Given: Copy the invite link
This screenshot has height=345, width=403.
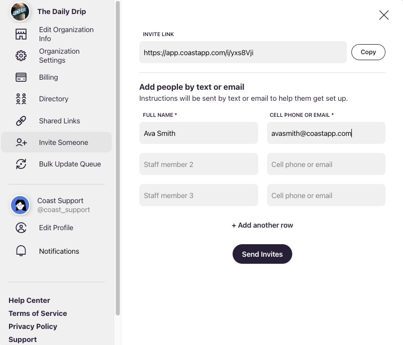Looking at the screenshot, I should (x=368, y=52).
